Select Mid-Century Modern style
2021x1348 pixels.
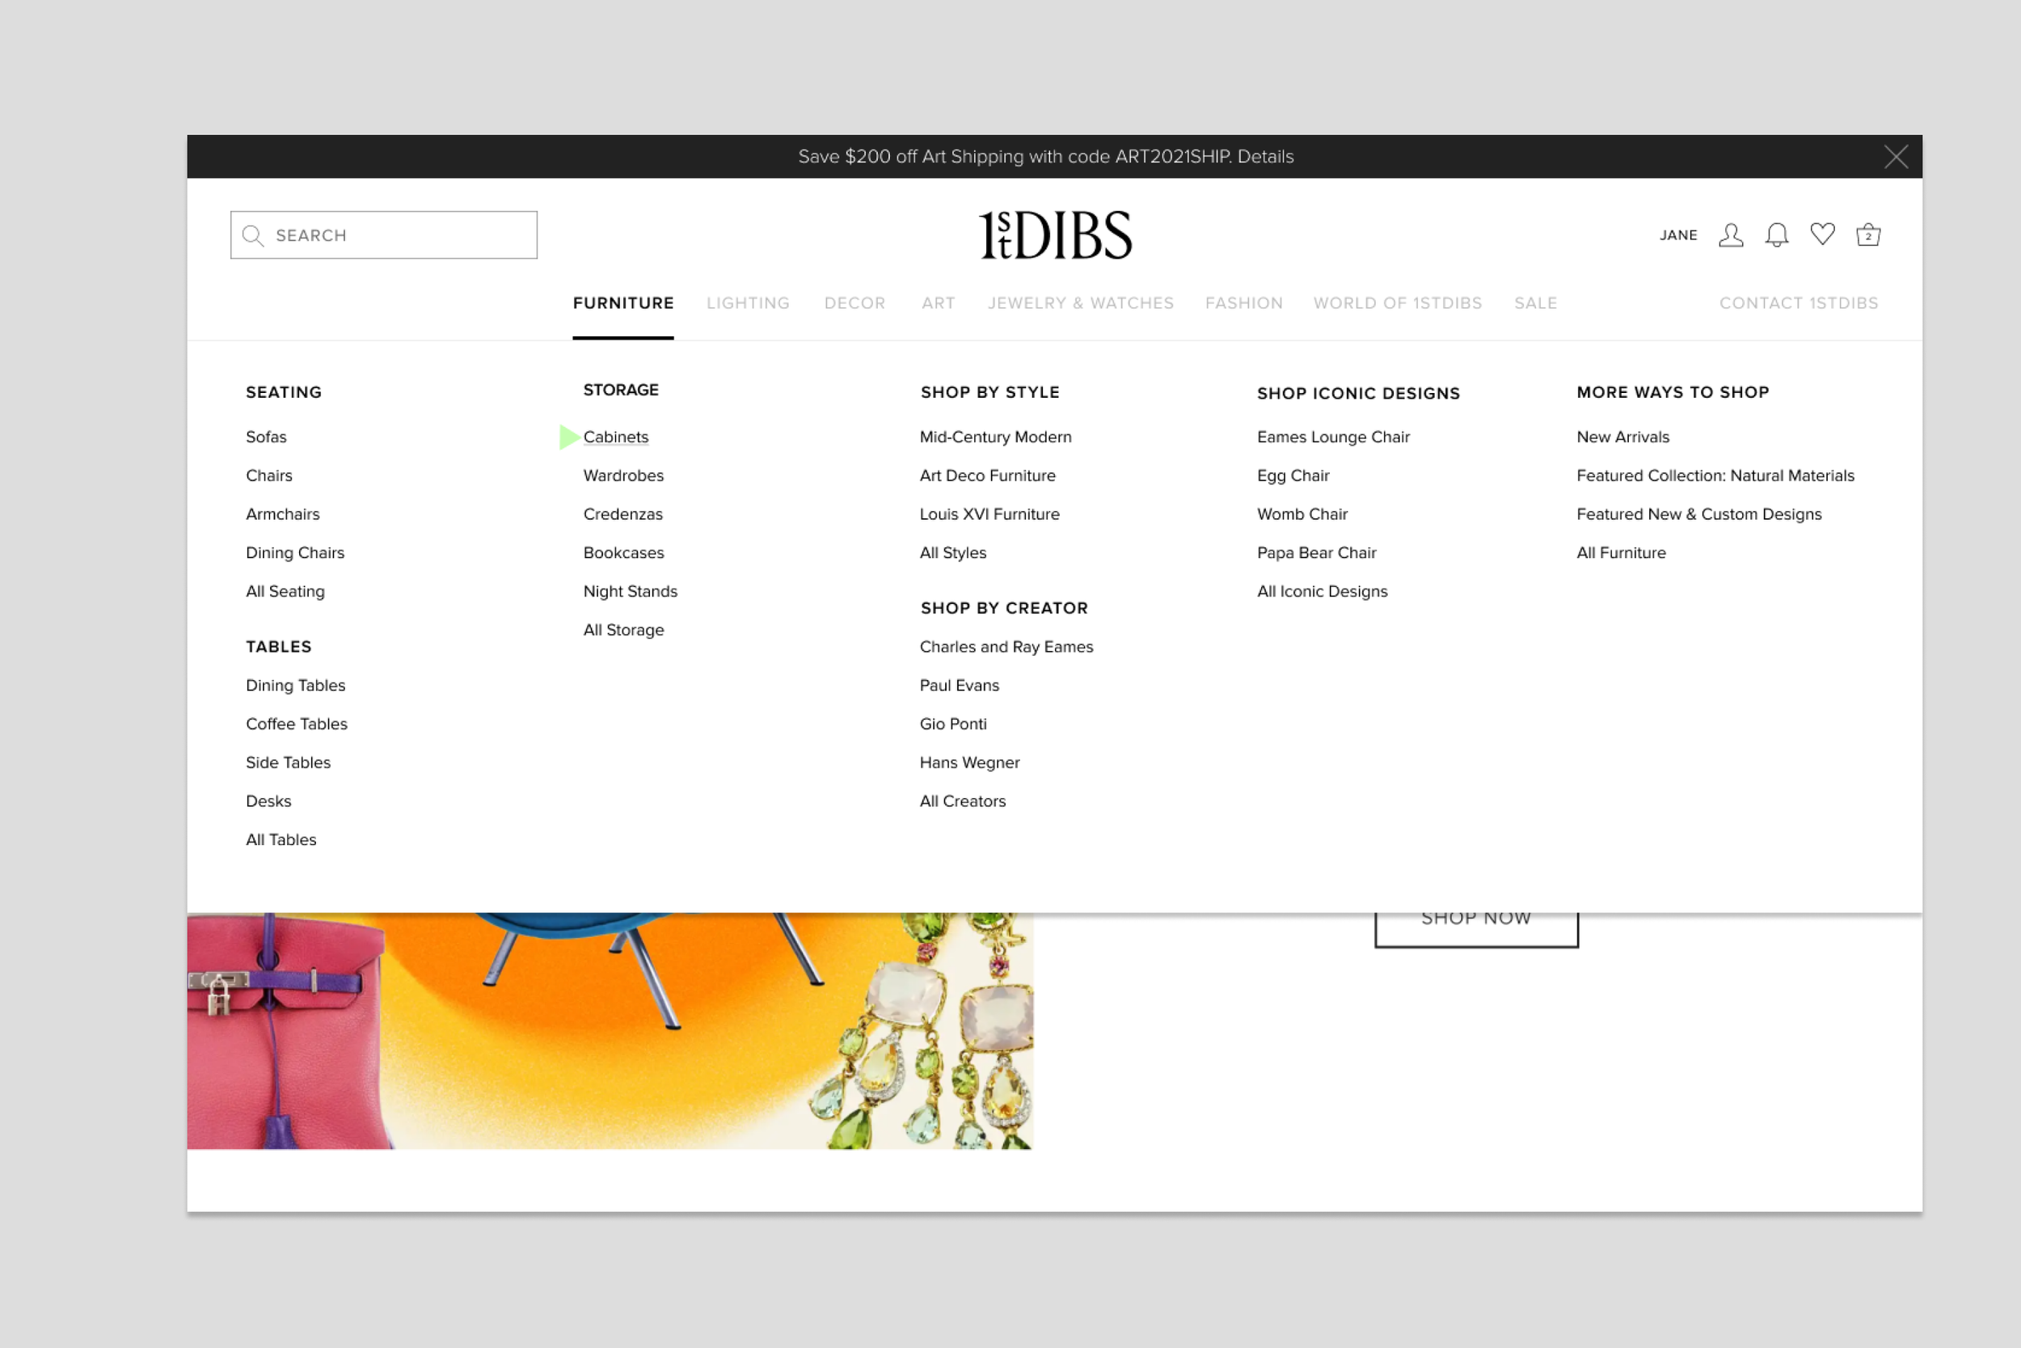click(996, 437)
